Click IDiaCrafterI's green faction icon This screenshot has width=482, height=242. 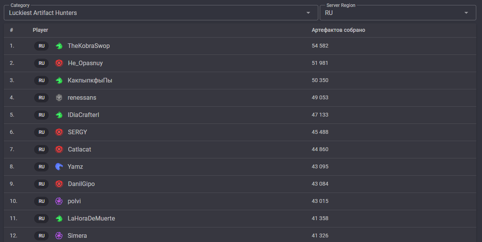(x=59, y=115)
